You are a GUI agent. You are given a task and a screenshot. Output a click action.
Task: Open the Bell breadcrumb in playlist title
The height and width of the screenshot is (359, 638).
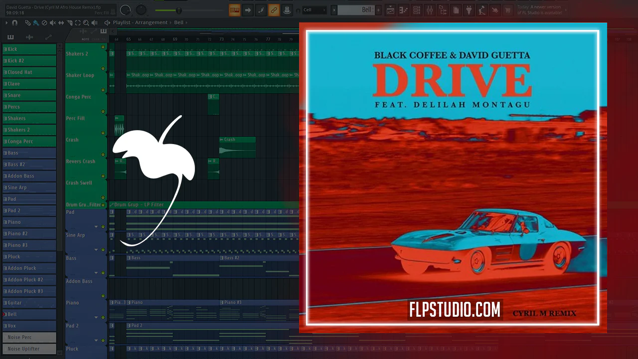point(179,23)
